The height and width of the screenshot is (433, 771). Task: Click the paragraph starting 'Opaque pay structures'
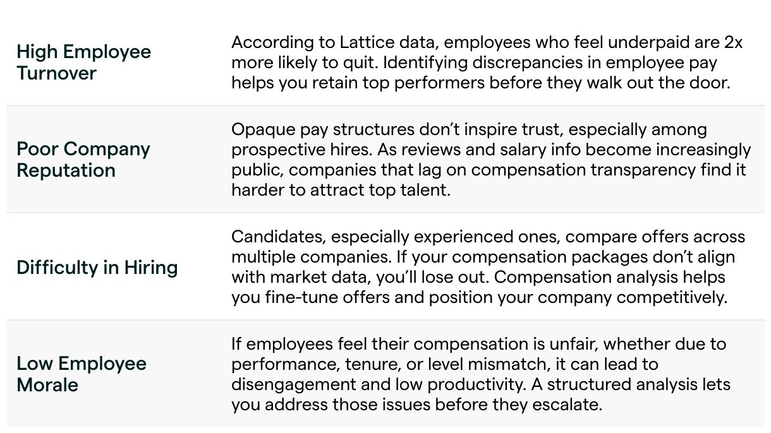coord(491,160)
